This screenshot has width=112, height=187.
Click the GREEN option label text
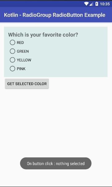click(x=23, y=51)
